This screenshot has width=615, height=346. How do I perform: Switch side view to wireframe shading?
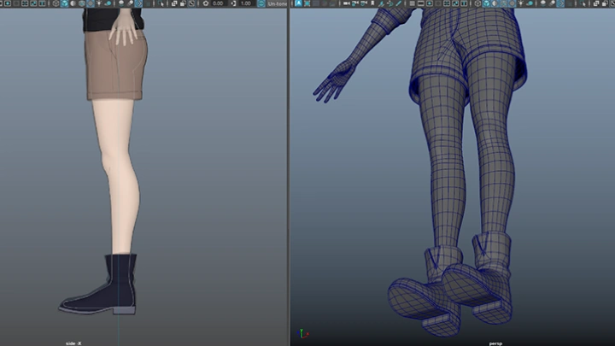(56, 3)
